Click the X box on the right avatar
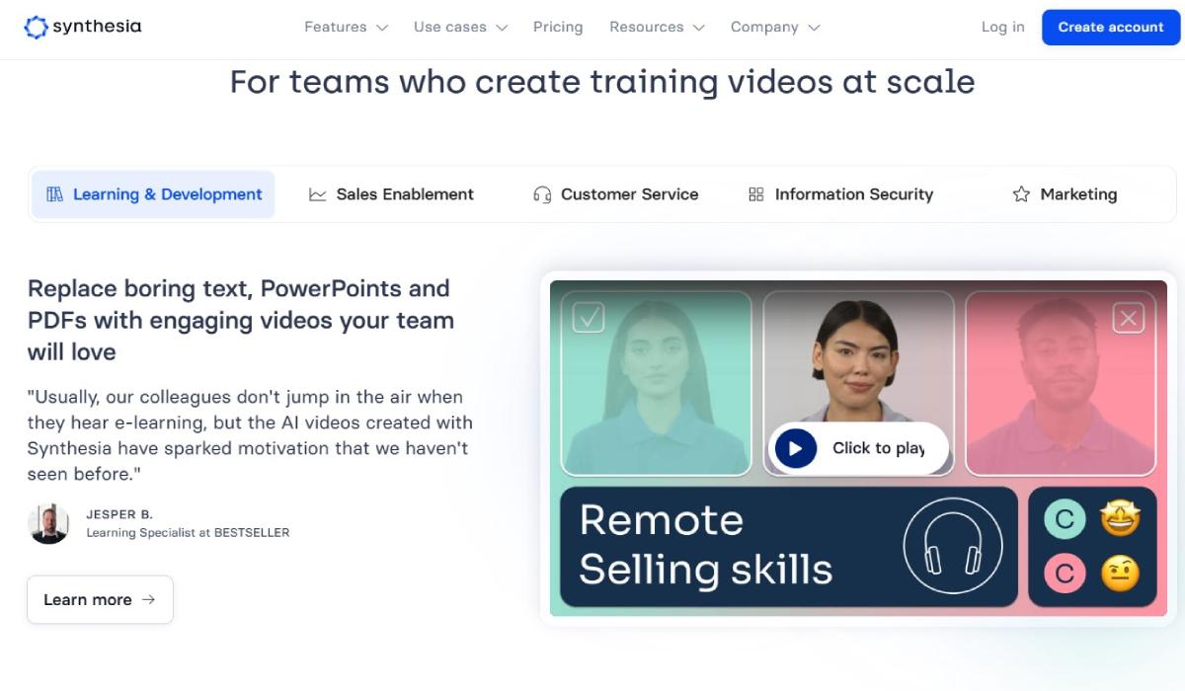1185x691 pixels. pos(1128,317)
